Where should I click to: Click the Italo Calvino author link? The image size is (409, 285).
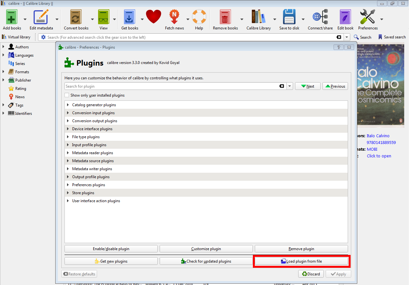[x=378, y=136]
